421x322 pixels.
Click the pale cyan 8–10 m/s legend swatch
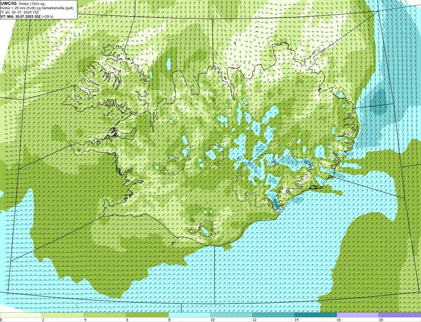pos(189,315)
